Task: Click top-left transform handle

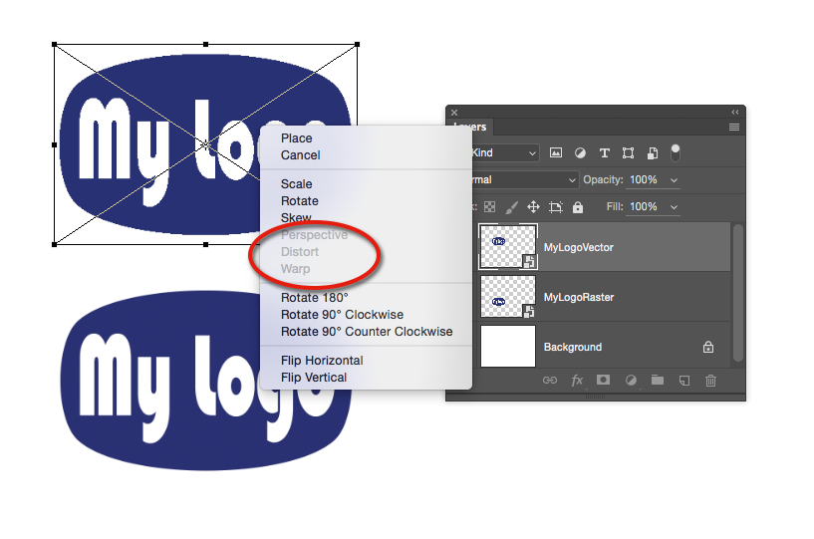Action: pyautogui.click(x=55, y=45)
